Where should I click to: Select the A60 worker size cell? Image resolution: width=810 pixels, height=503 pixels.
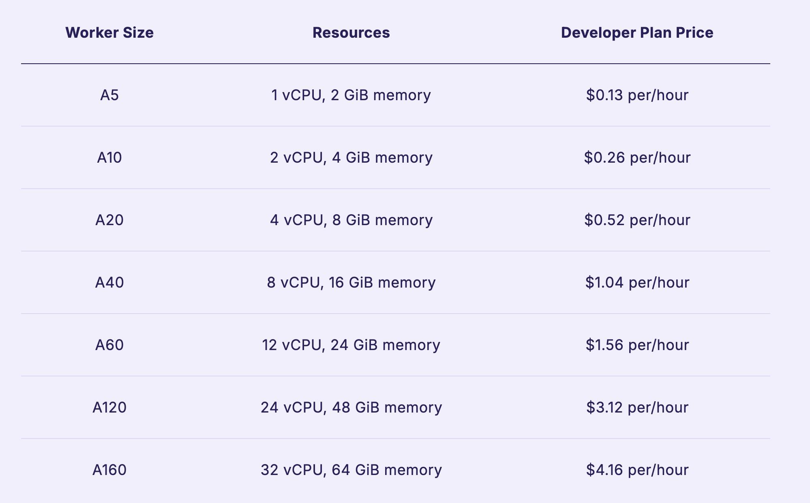point(109,345)
